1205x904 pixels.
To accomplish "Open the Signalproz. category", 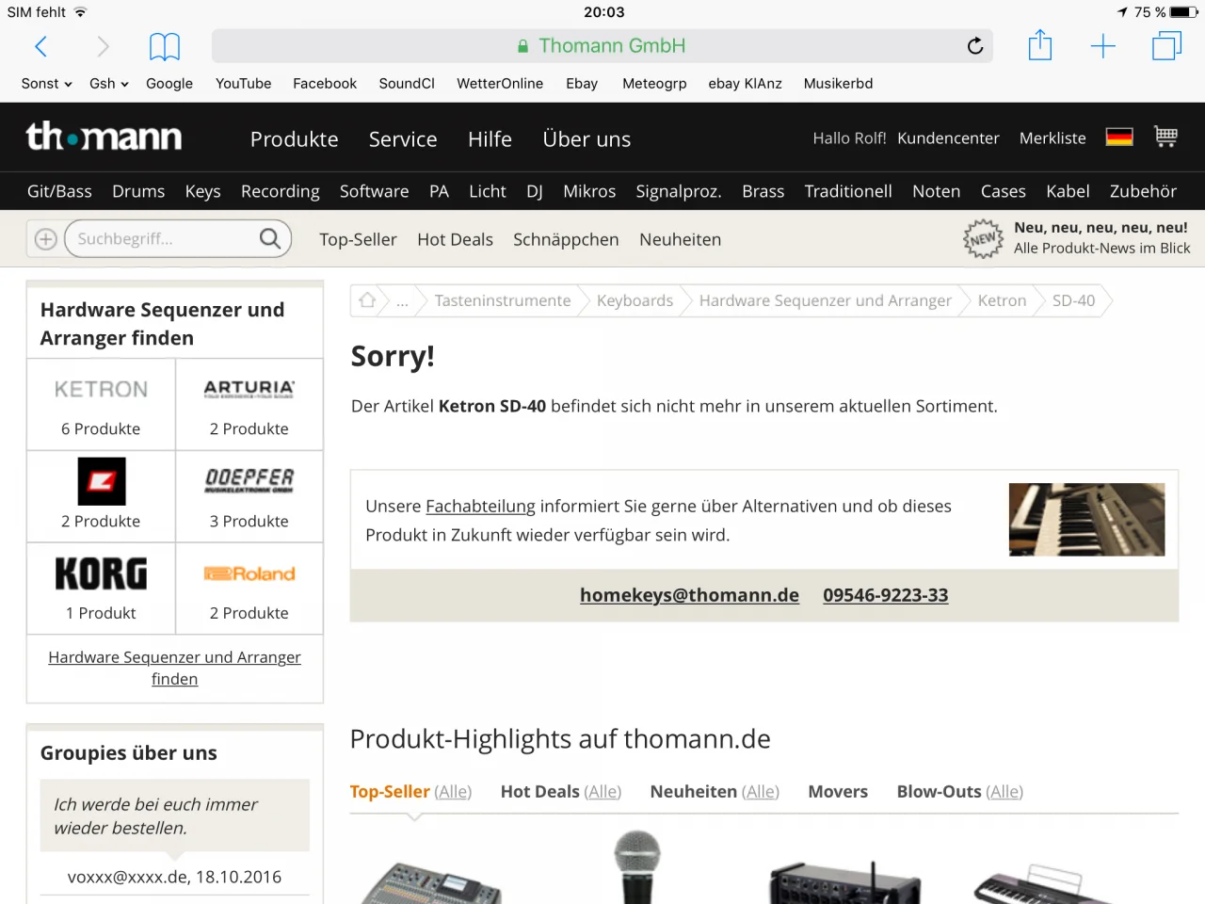I will (679, 191).
